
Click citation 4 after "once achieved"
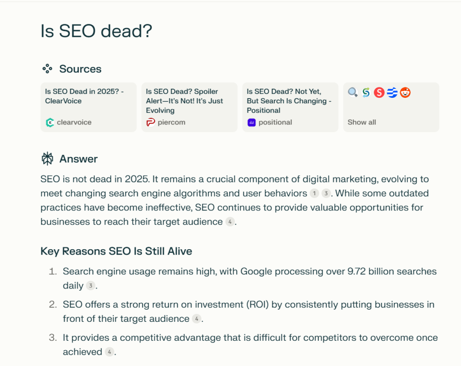point(109,352)
